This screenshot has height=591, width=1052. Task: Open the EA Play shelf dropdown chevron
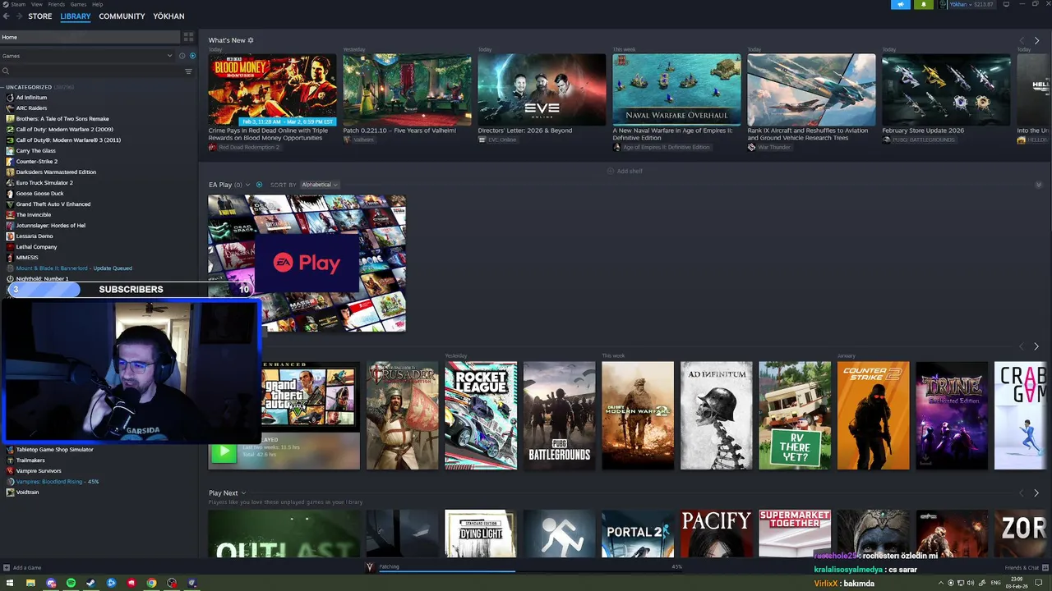tap(247, 185)
